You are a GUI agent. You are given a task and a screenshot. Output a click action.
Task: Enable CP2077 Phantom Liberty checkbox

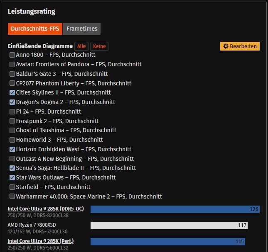pos(12,83)
